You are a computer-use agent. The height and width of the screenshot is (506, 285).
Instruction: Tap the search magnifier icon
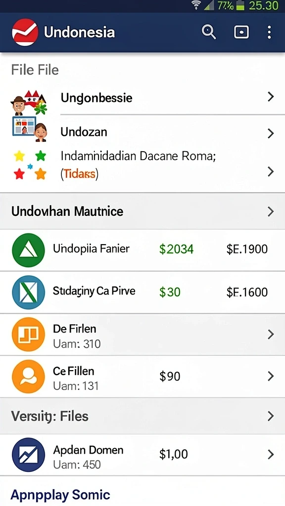coord(209,32)
